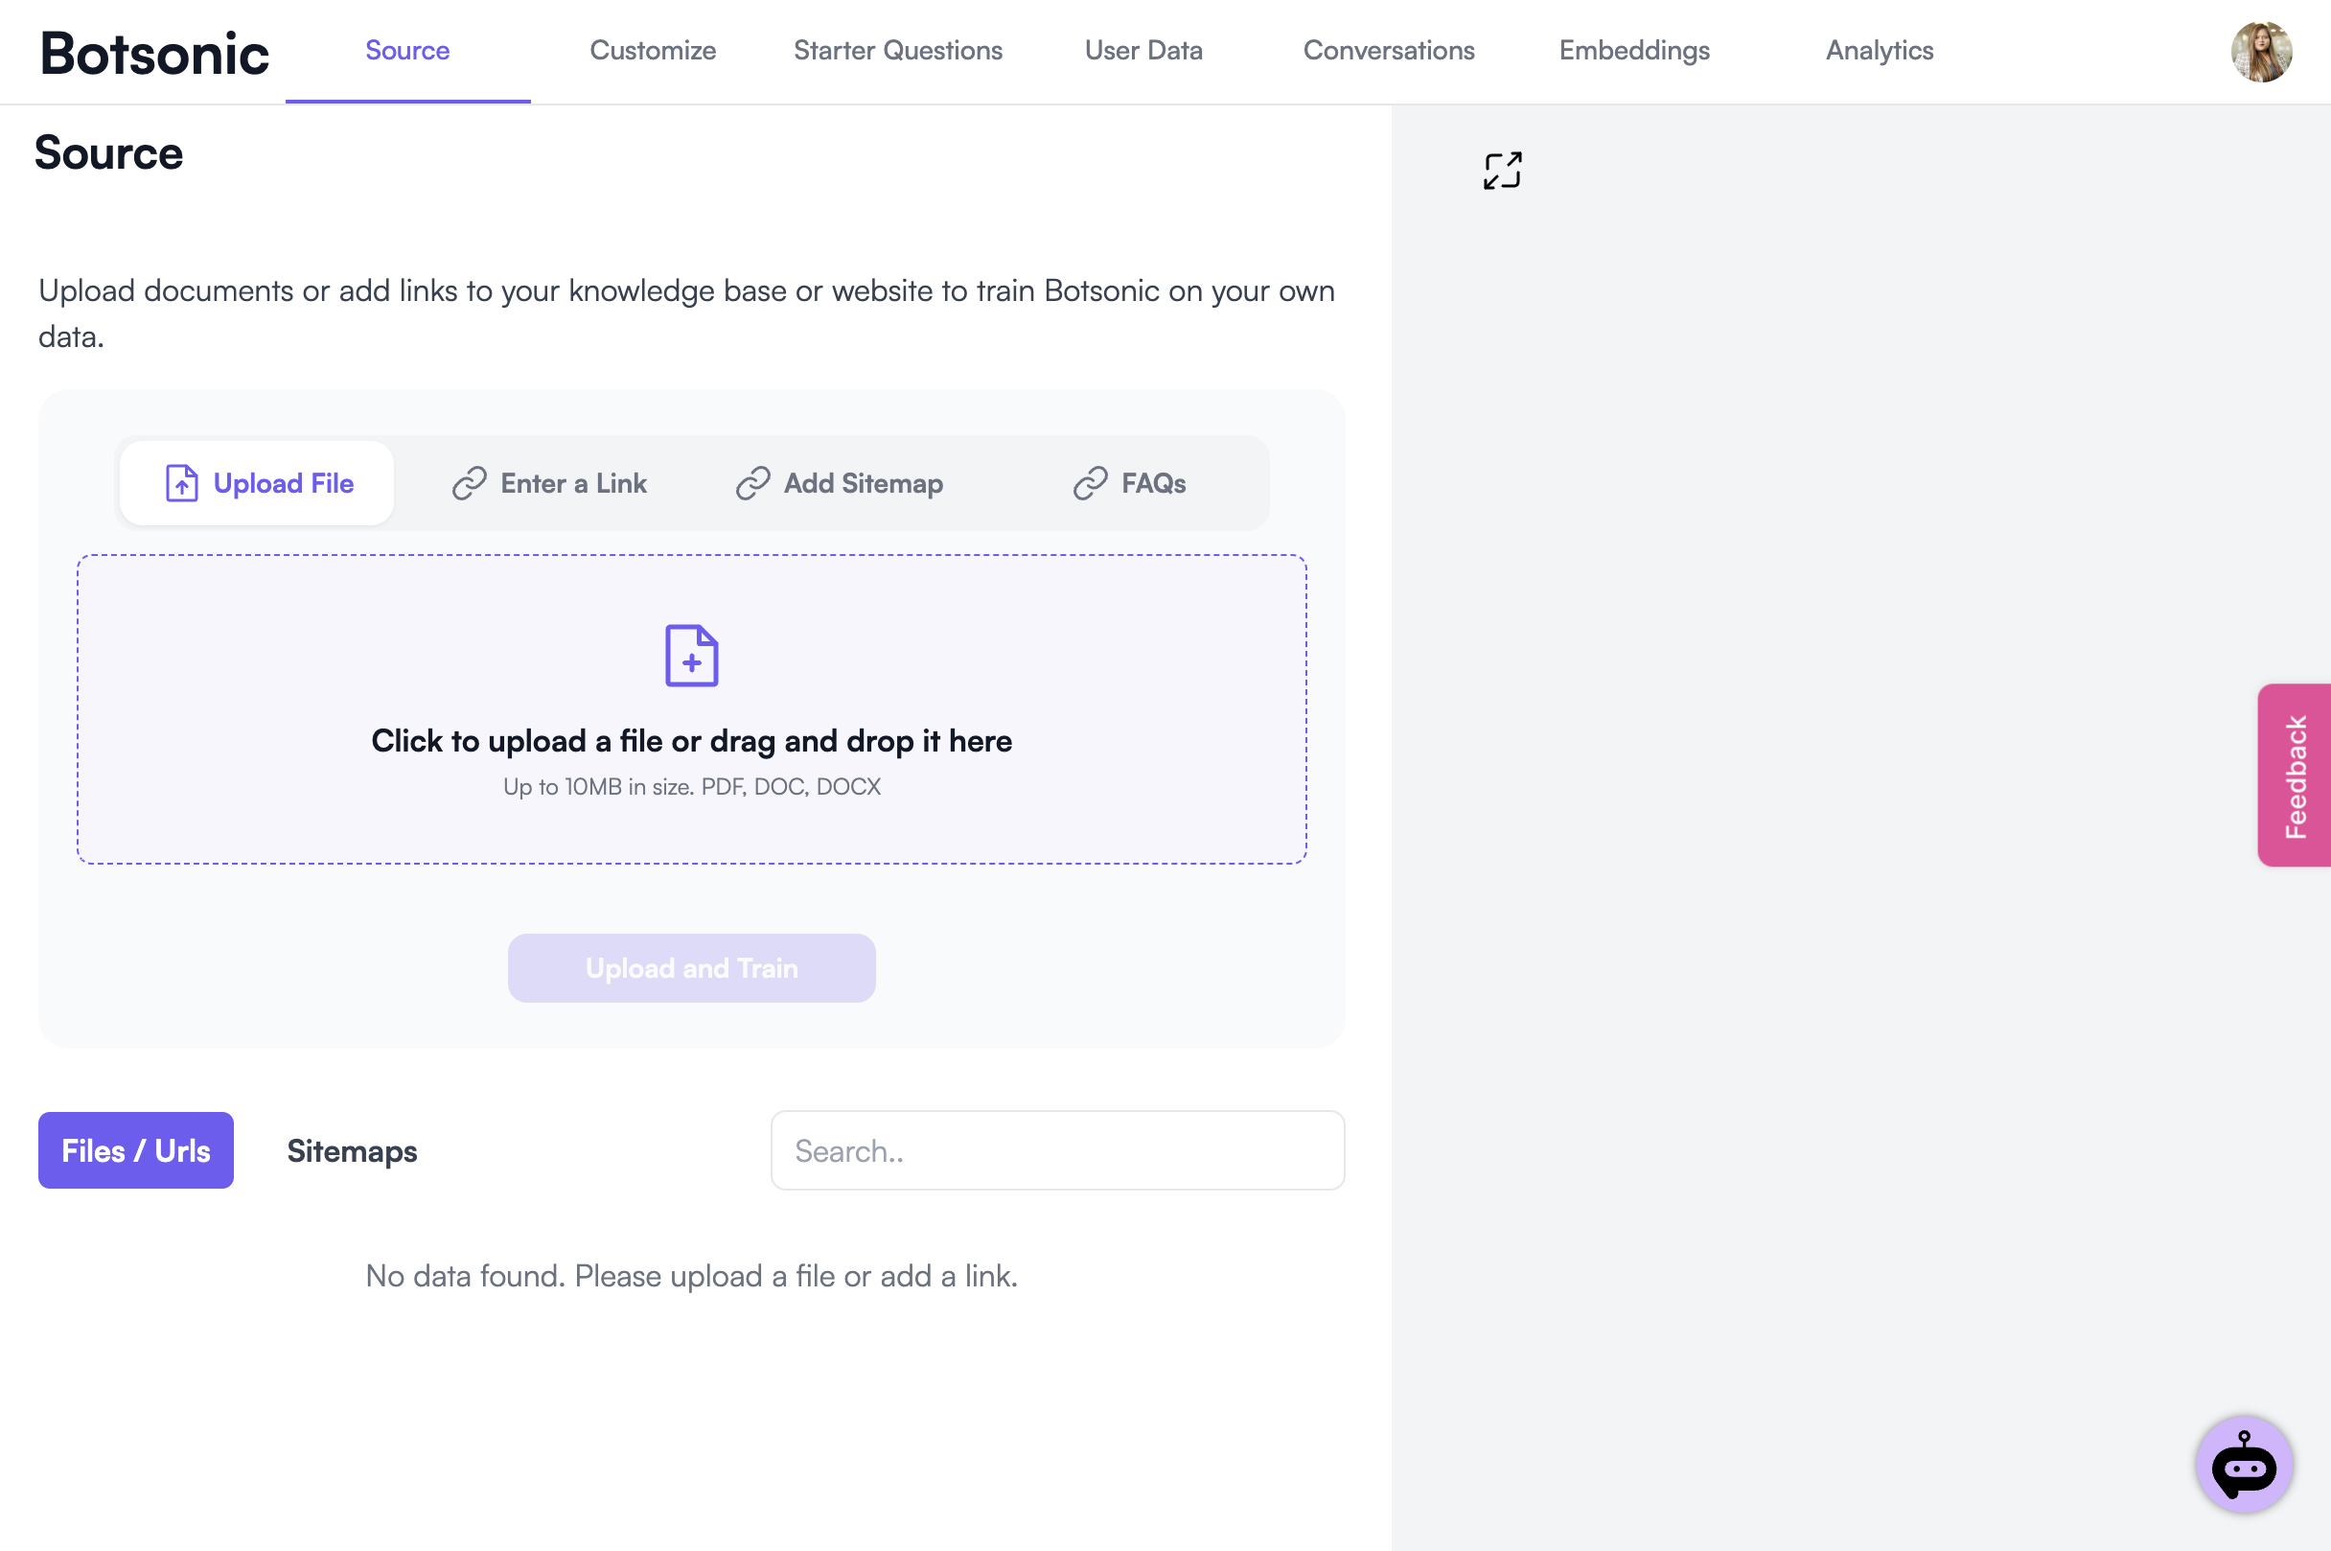Image resolution: width=2331 pixels, height=1551 pixels.
Task: Select the Sitemaps toggle tab
Action: tap(352, 1147)
